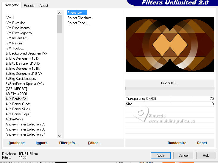Click the Binoculars... title bar above sliders
Screen dimensions: 218x163
[170, 83]
